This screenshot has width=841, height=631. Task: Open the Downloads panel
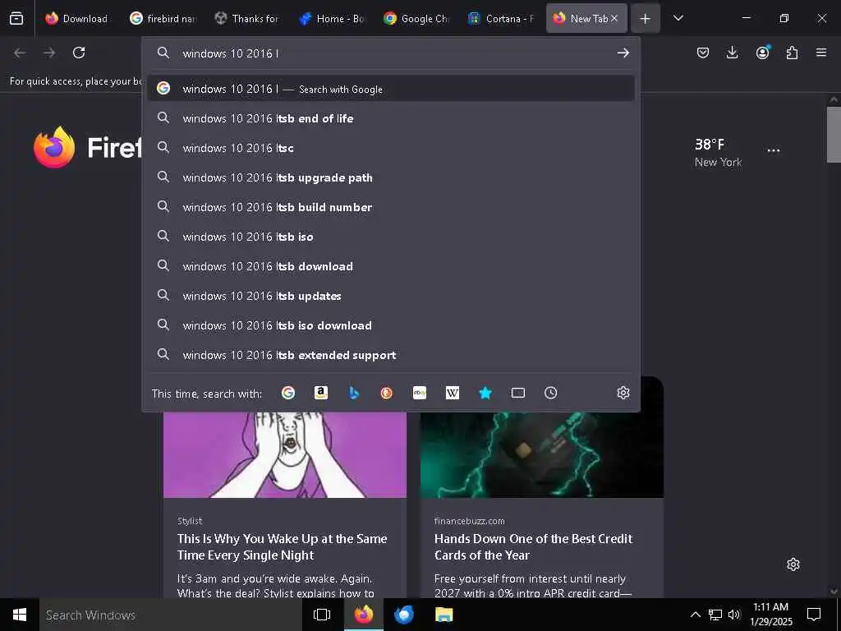(x=732, y=53)
